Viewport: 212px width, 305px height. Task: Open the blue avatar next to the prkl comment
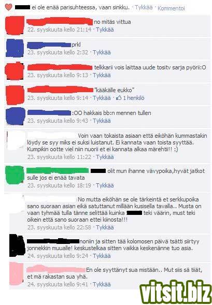(x=15, y=48)
